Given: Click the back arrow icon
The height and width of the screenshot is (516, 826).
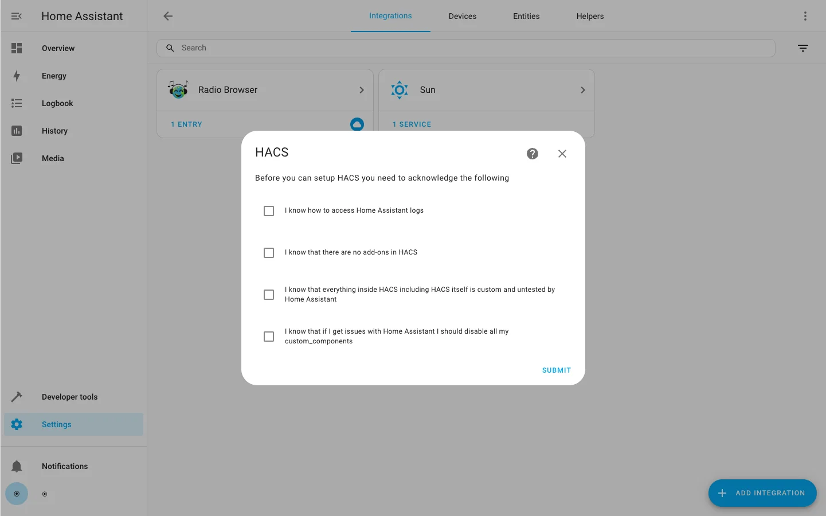Looking at the screenshot, I should pyautogui.click(x=168, y=16).
